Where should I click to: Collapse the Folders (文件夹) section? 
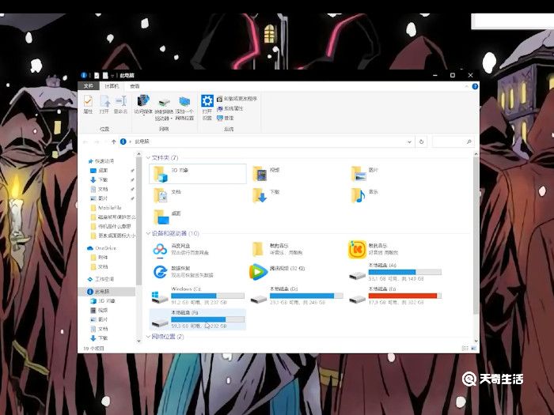[x=148, y=158]
